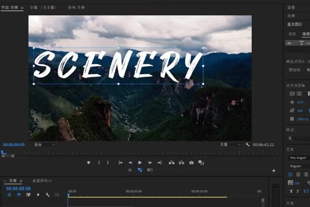310x207 pixels.
Task: Add a marker in Program monitor
Action: click(89, 162)
